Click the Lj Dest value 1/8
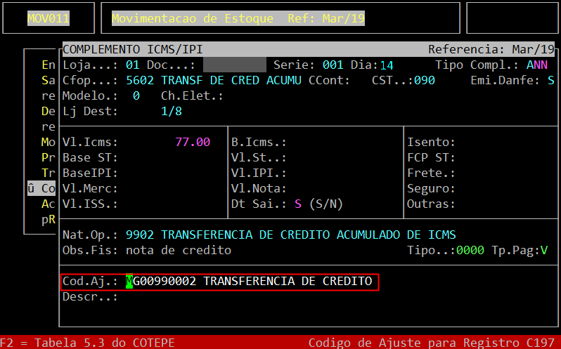 [172, 111]
